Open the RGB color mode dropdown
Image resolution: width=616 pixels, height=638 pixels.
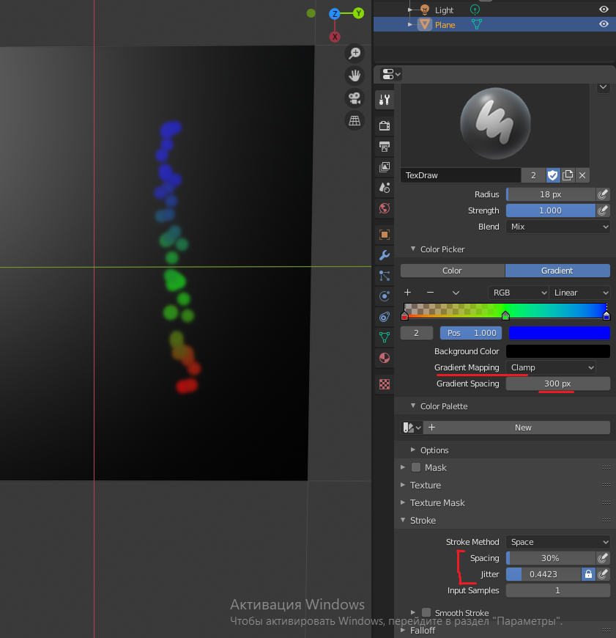[519, 293]
